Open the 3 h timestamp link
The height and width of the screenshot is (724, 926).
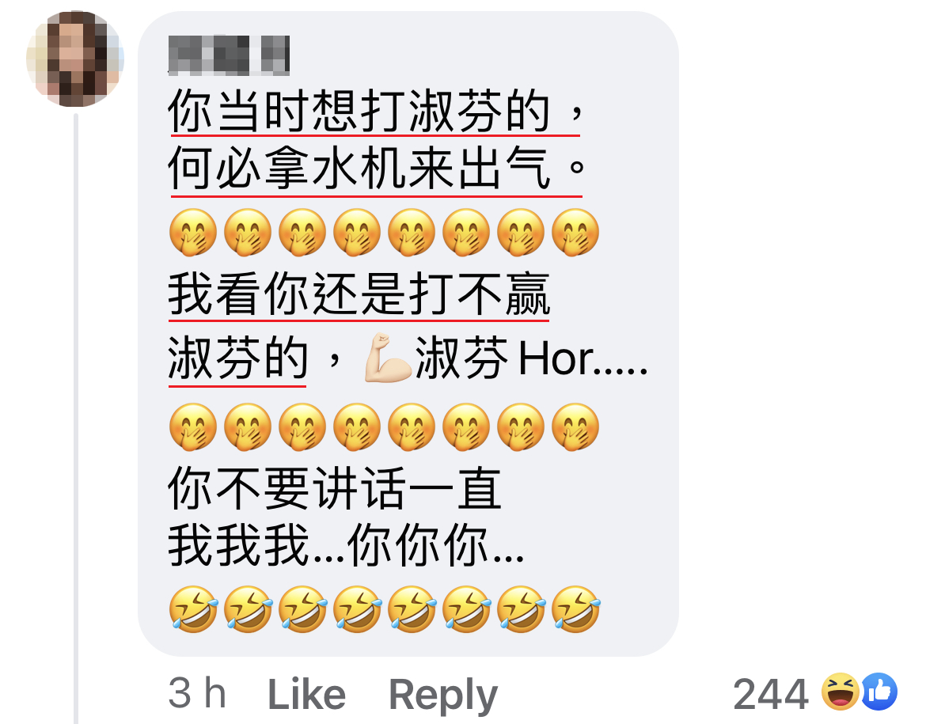tap(197, 693)
